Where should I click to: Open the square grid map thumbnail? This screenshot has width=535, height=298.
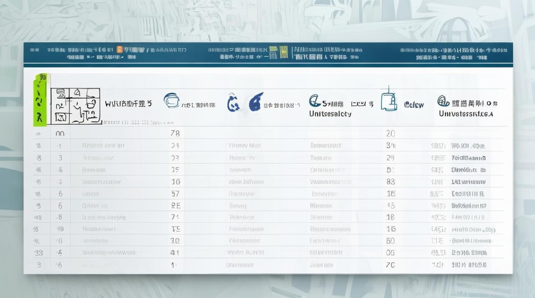[75, 105]
